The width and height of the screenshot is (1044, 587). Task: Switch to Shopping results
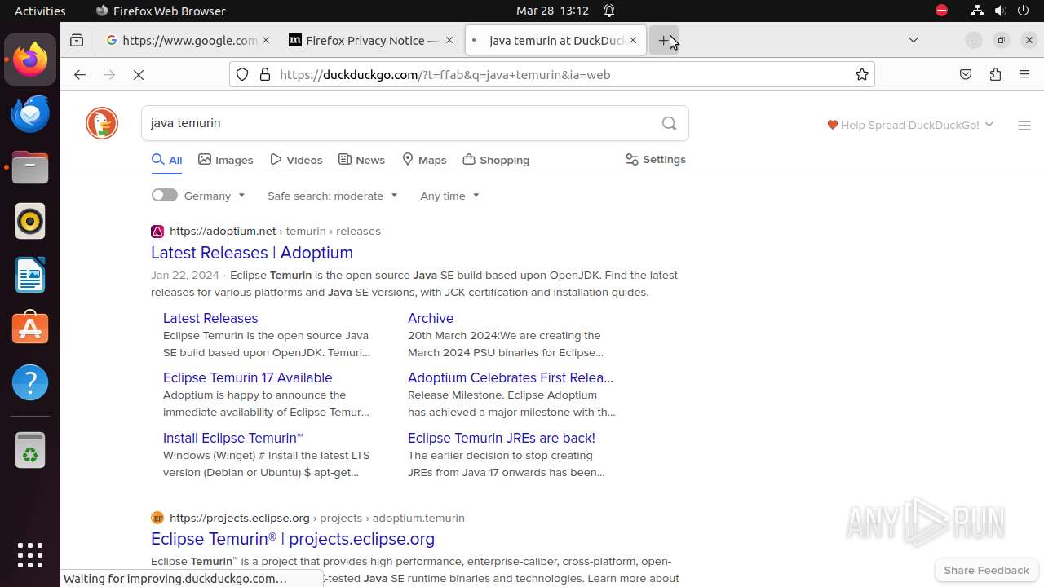(x=496, y=160)
